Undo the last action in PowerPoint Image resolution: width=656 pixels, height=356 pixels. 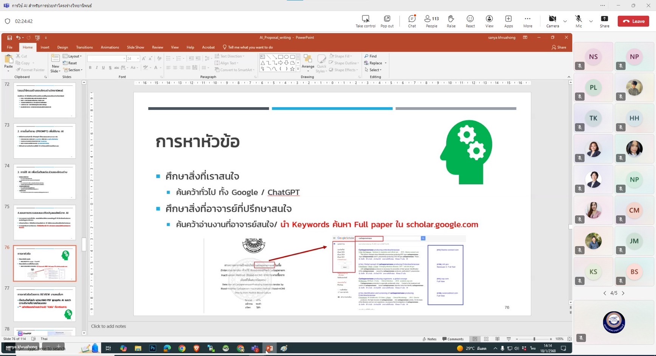pyautogui.click(x=18, y=38)
